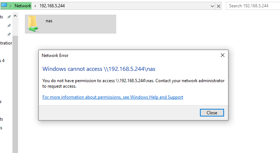Click the sidebar scroll-up arrow

(x=15, y=16)
